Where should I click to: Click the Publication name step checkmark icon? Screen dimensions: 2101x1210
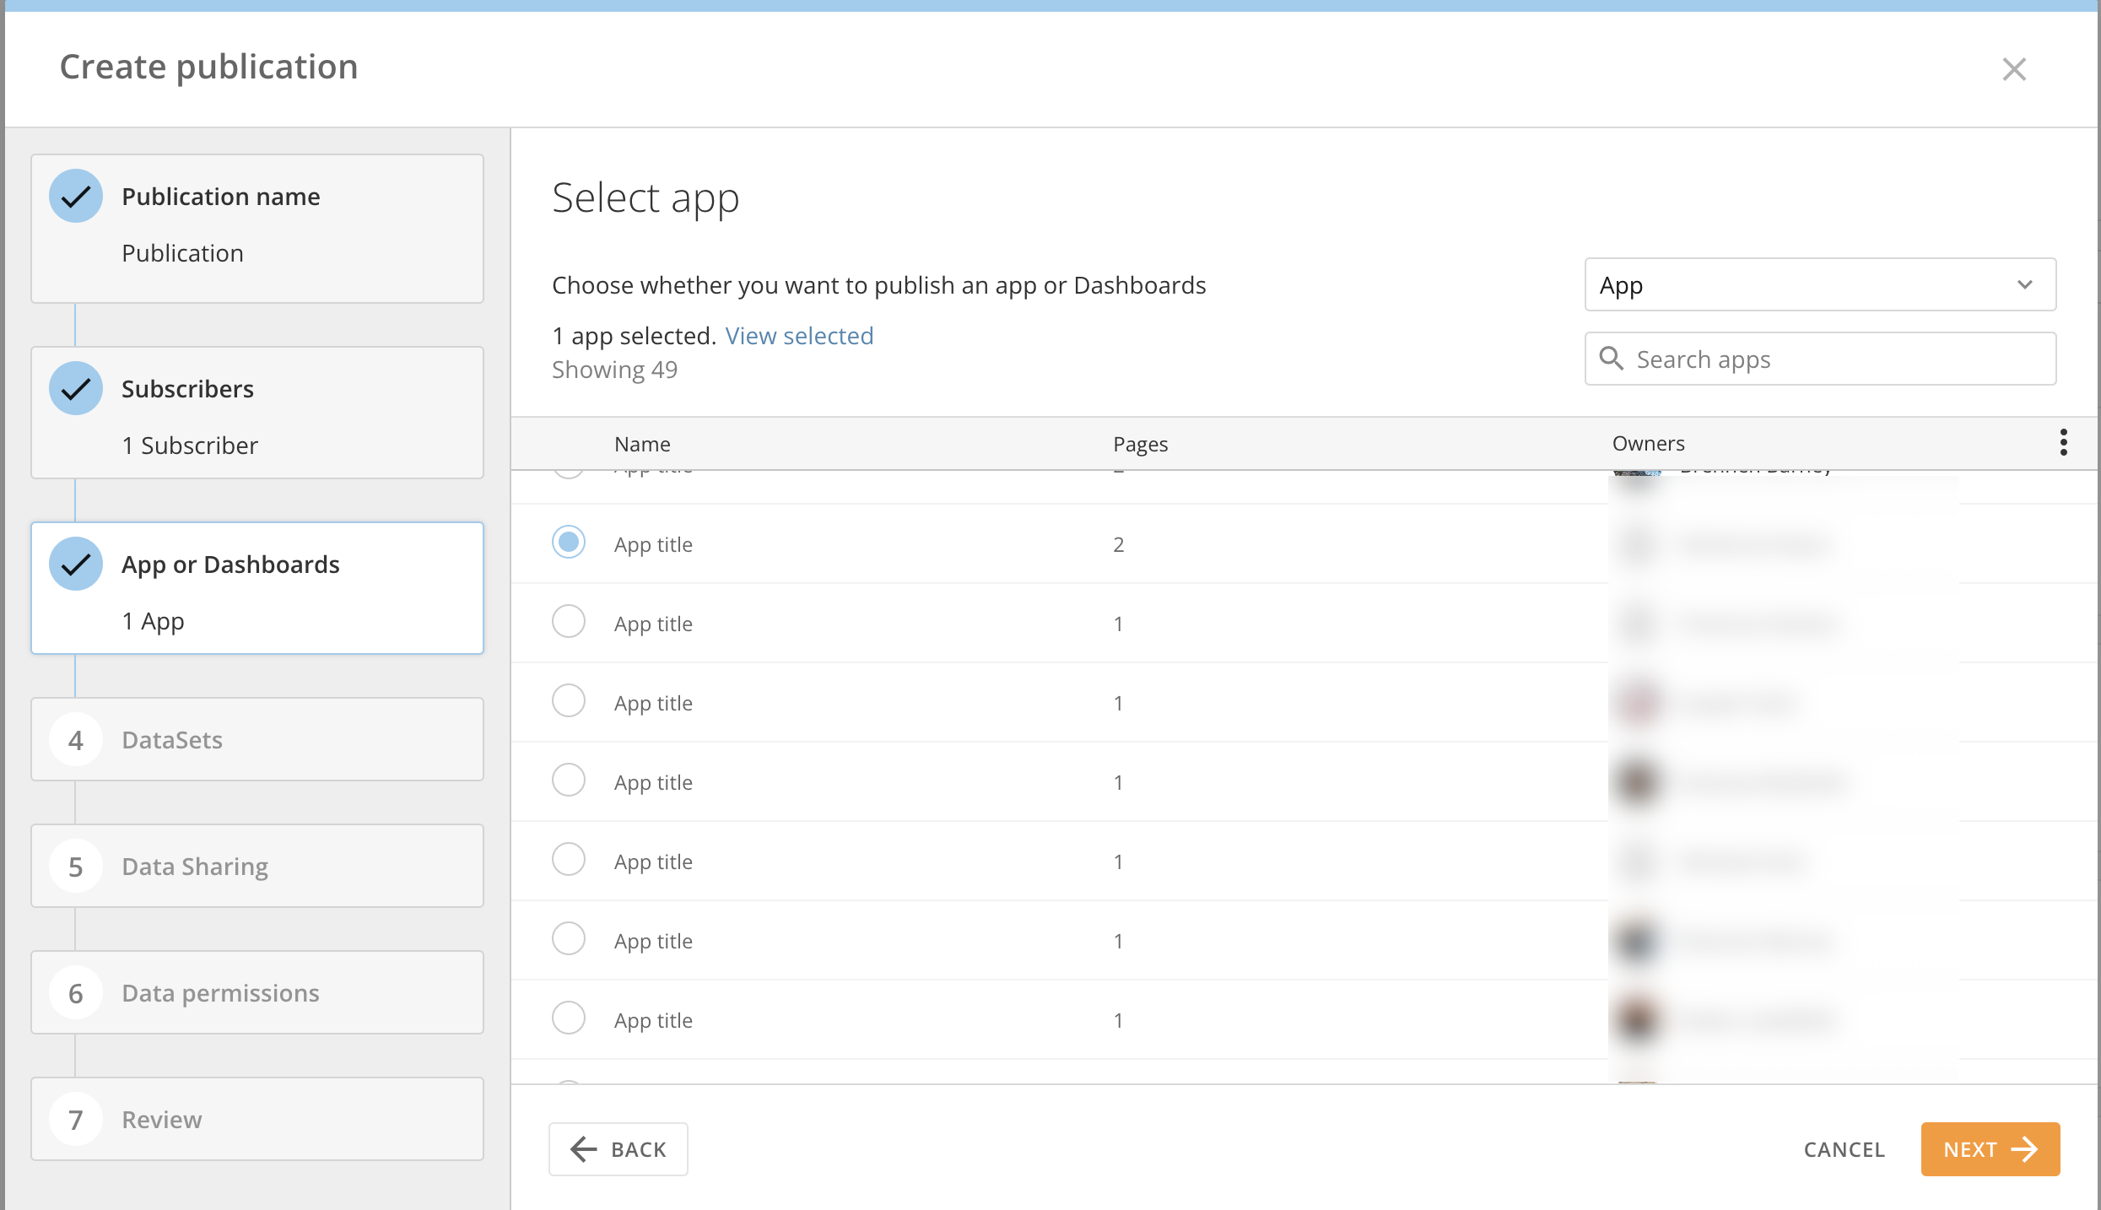pos(76,196)
